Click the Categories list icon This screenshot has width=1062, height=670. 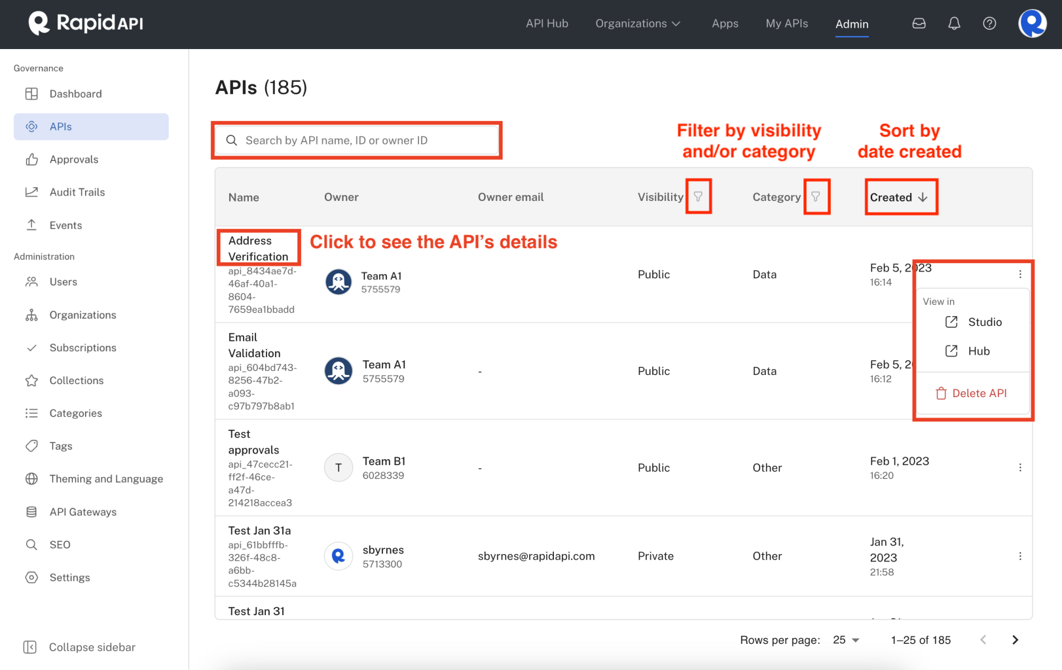point(31,413)
